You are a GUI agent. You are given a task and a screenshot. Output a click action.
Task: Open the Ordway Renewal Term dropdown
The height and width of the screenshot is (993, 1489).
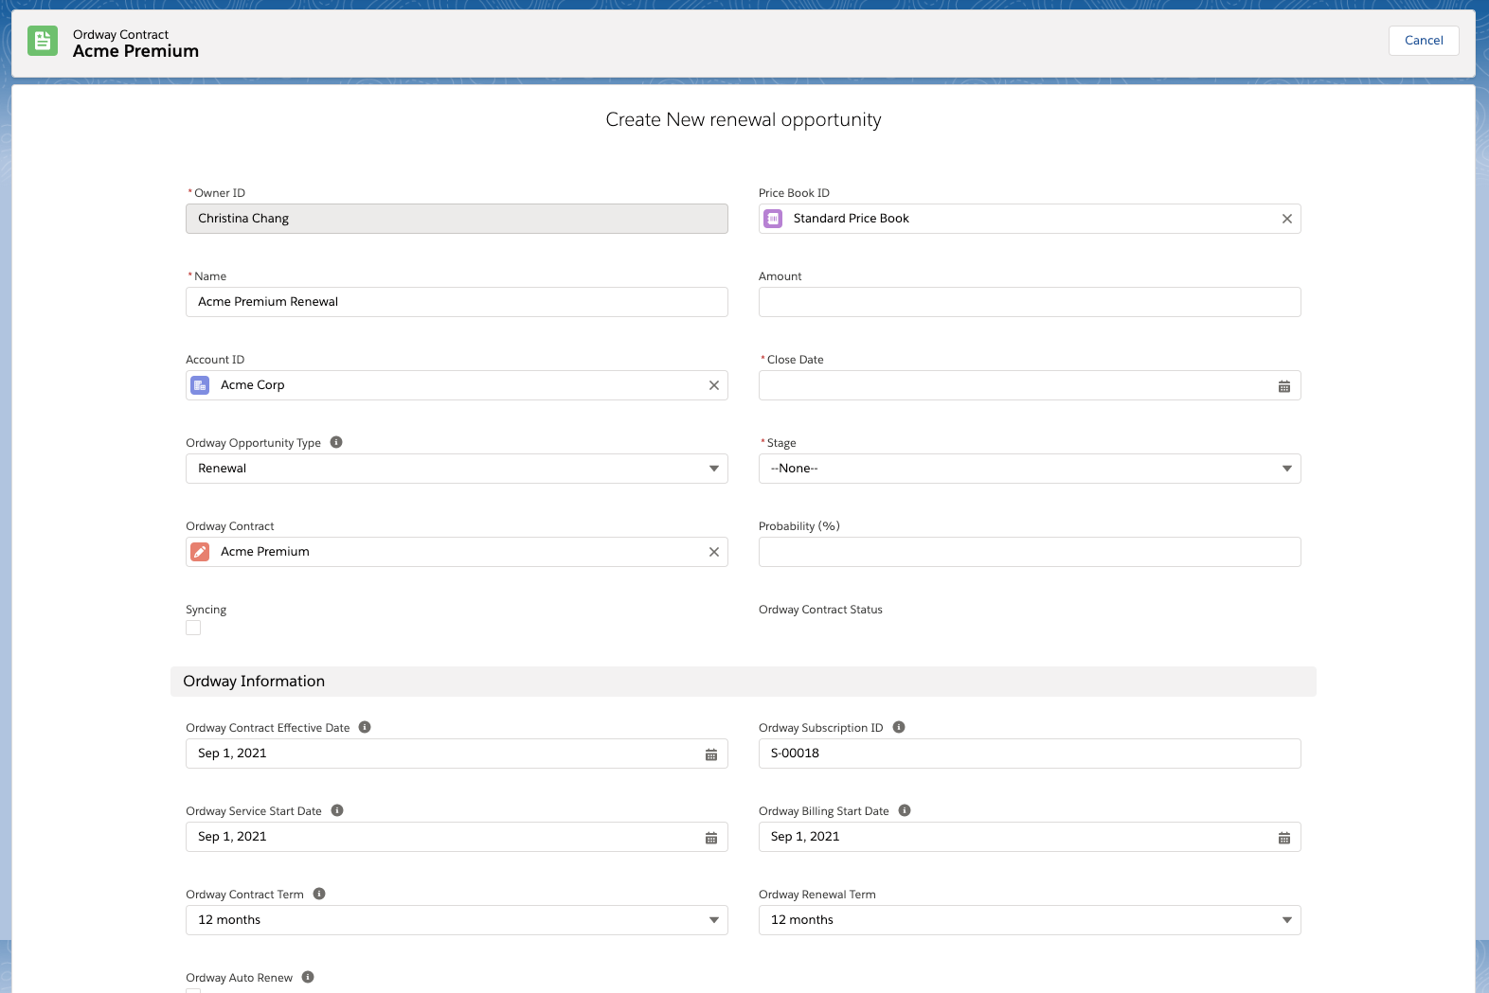point(1029,920)
